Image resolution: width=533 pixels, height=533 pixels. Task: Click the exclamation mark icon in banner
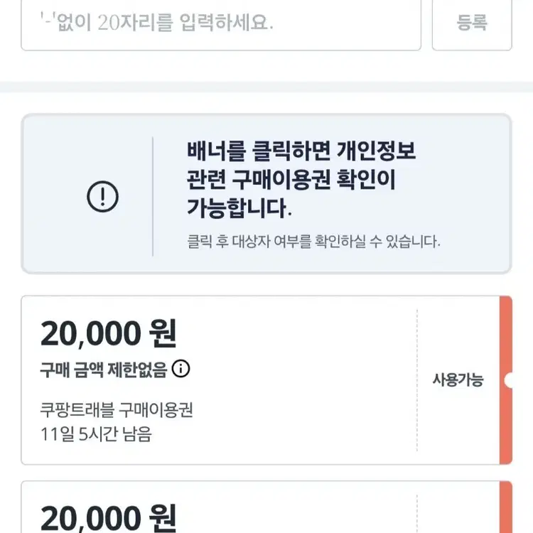point(102,196)
